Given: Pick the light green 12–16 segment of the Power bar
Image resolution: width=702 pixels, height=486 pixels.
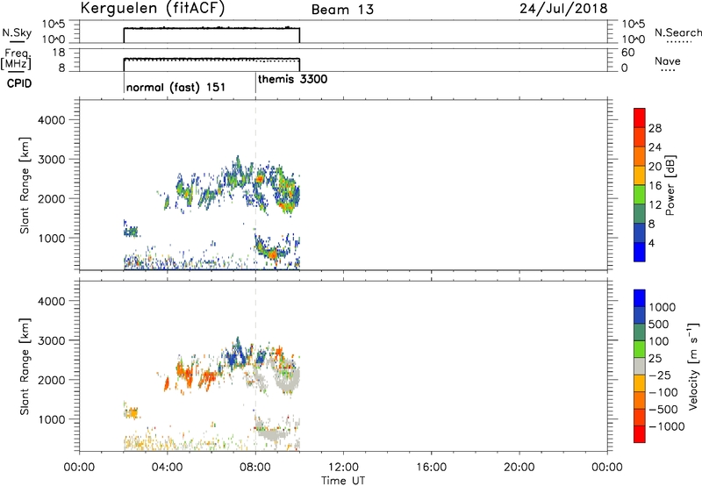Looking at the screenshot, I should [x=640, y=195].
